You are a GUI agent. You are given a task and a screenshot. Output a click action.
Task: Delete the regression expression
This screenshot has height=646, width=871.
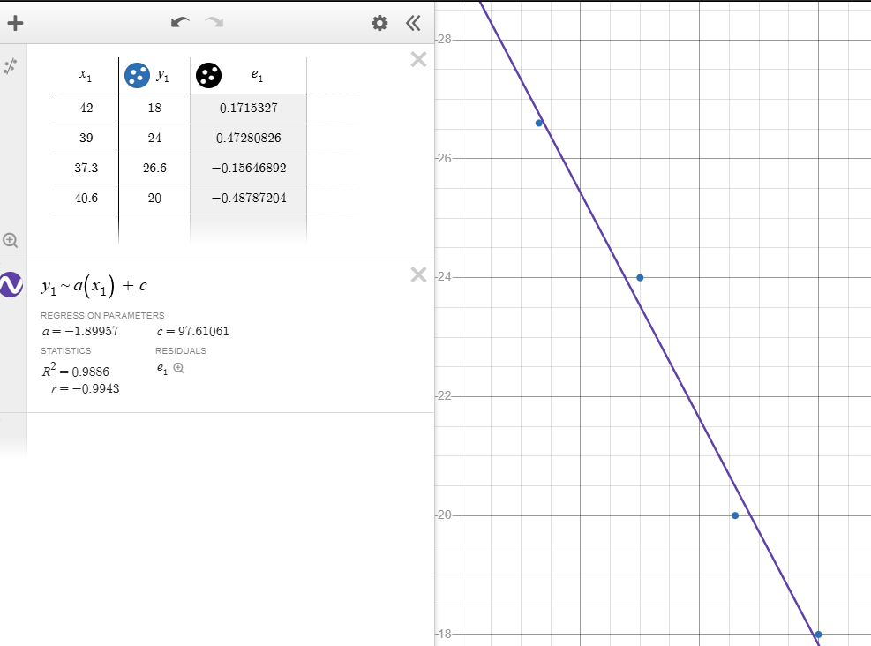[418, 275]
